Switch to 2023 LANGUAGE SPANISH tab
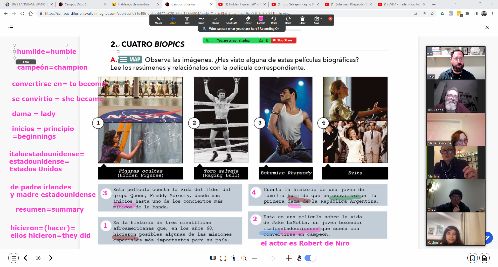 tap(29, 4)
